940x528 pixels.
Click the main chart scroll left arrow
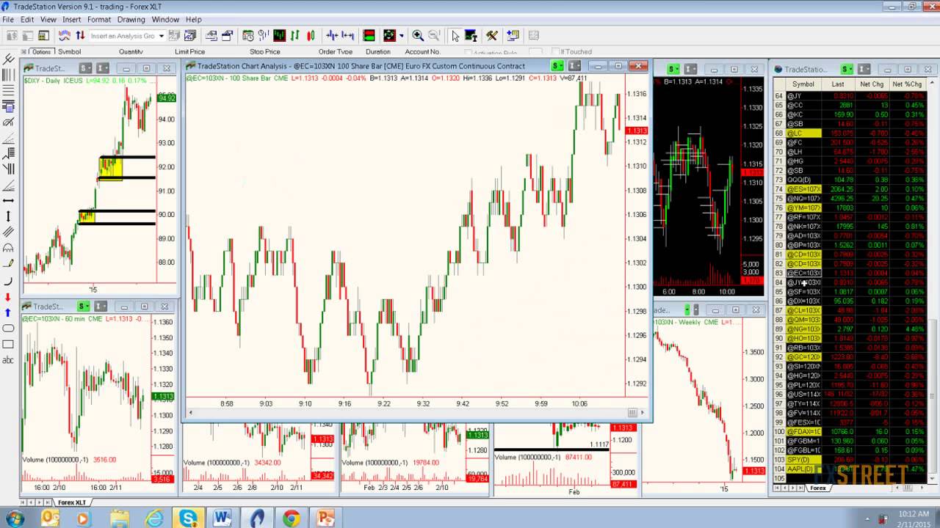190,413
